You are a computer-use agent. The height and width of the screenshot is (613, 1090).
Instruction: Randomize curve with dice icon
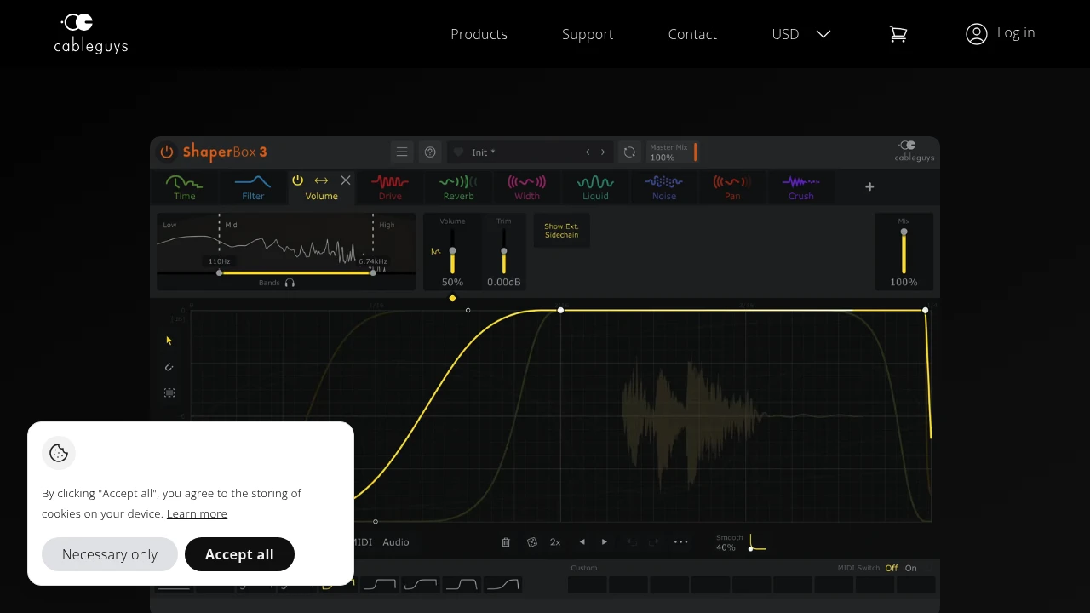[x=532, y=542]
